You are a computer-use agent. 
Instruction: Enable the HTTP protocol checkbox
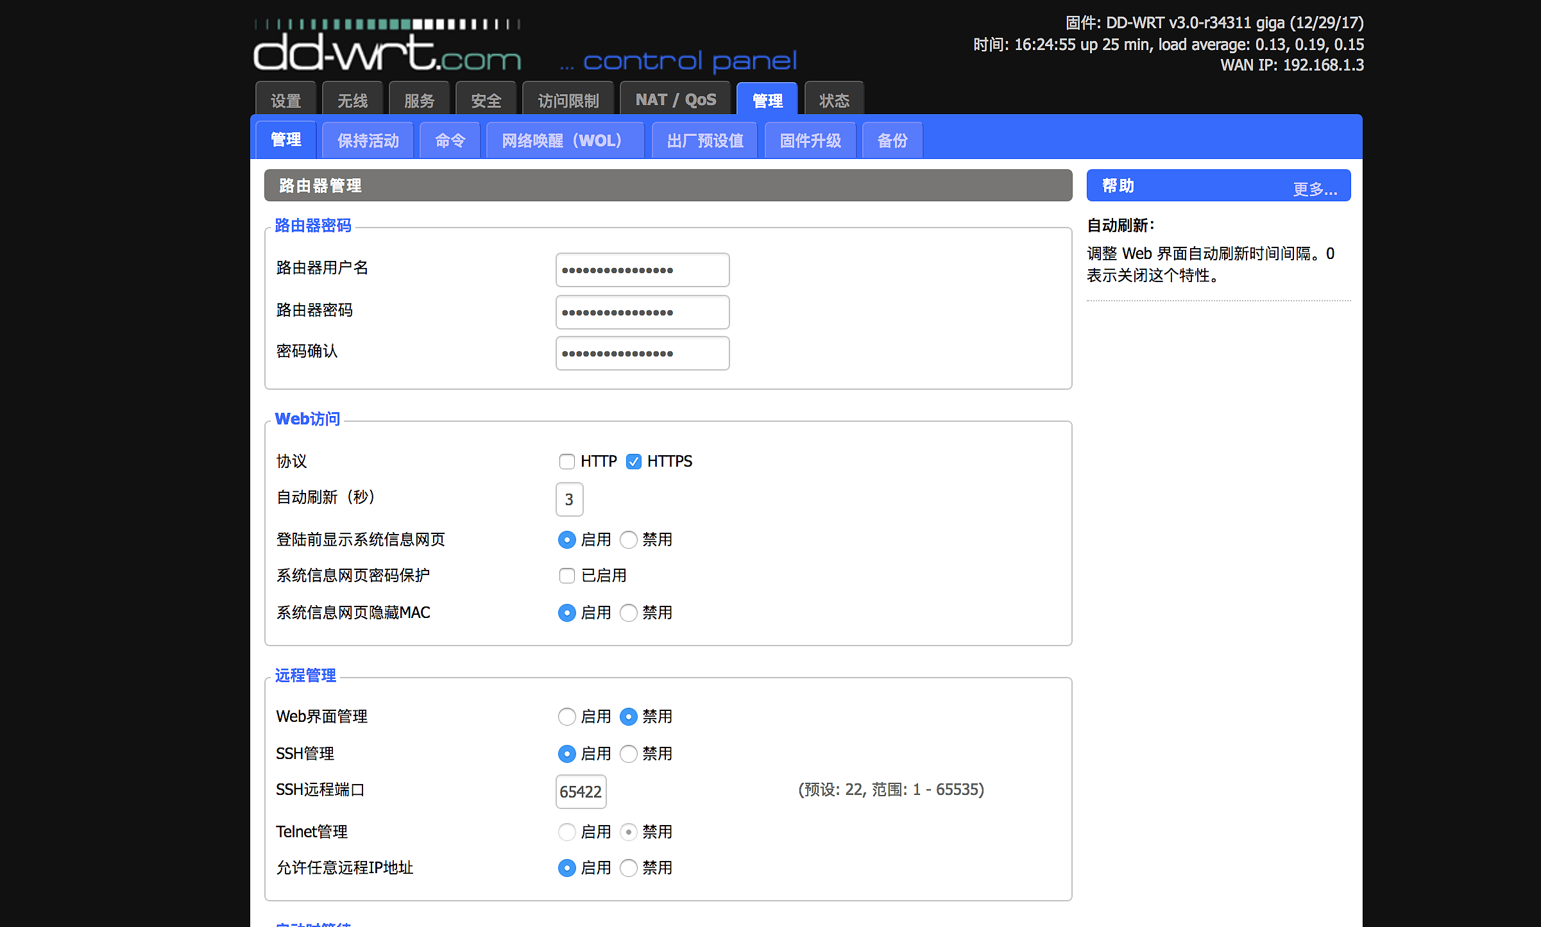pos(566,462)
